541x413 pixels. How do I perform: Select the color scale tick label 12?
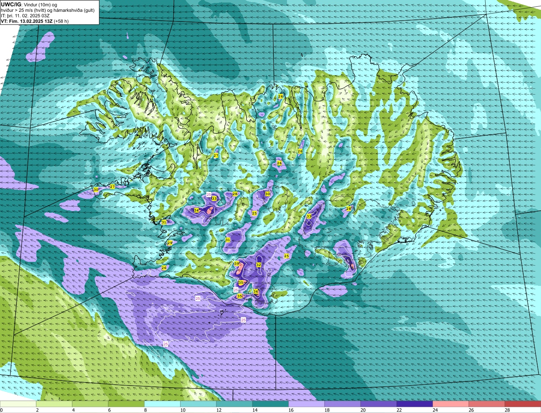point(218,410)
